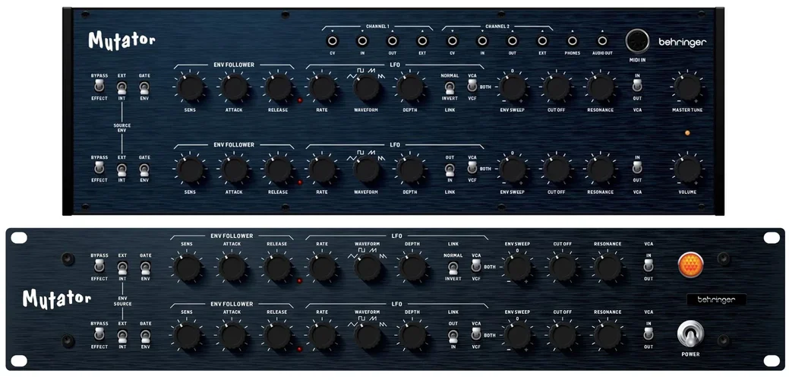This screenshot has height=380, width=789.
Task: Click the orange power lamp on rack unit
Action: click(690, 264)
